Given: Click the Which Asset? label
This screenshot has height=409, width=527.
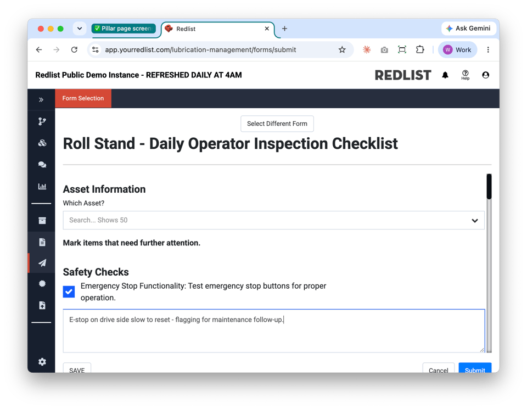Looking at the screenshot, I should 83,203.
